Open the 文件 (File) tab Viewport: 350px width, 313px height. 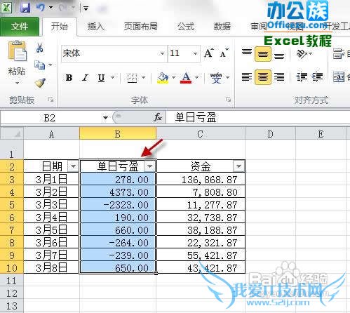[x=20, y=26]
